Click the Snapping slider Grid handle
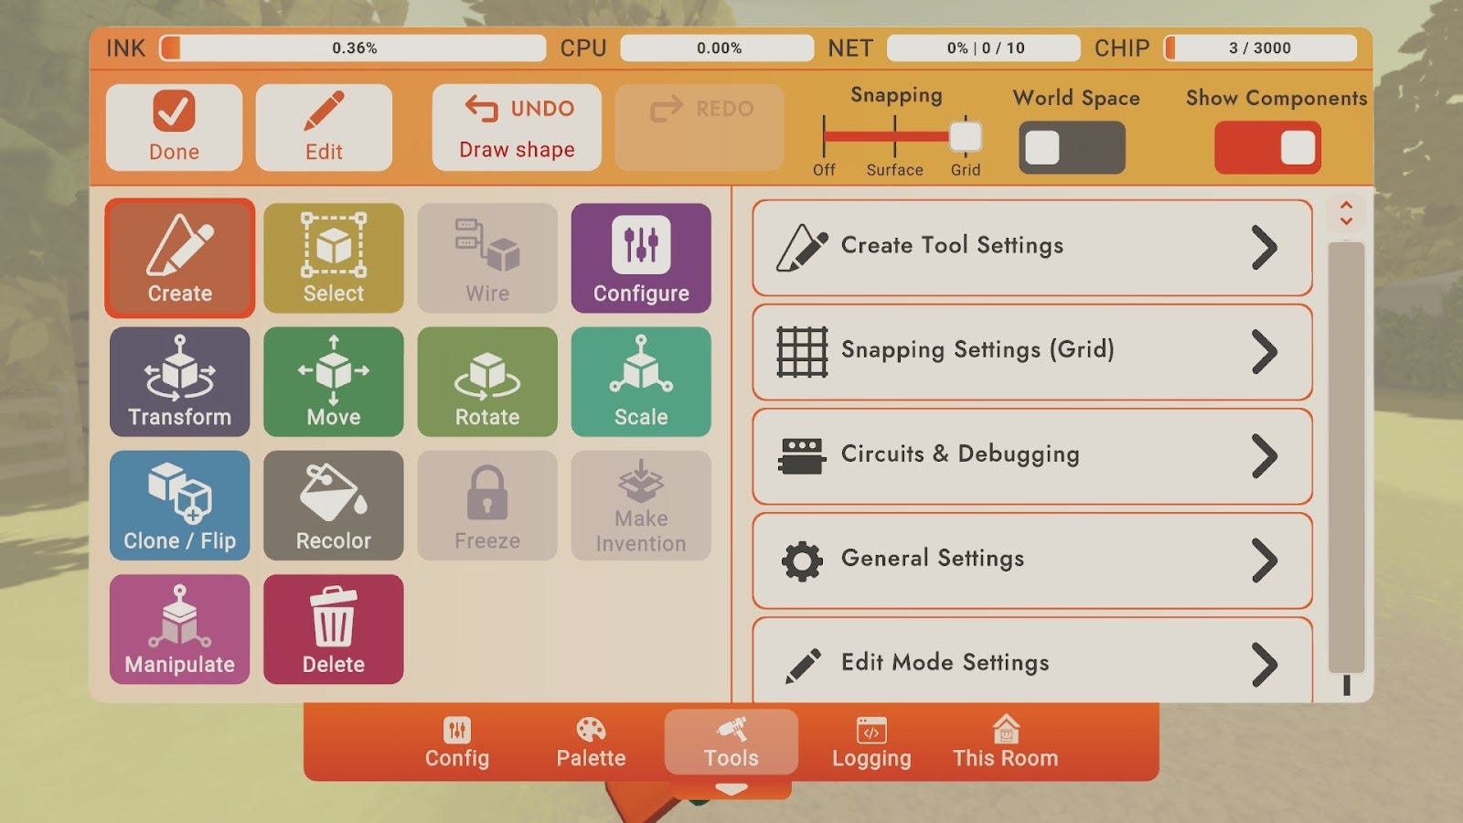 (966, 137)
